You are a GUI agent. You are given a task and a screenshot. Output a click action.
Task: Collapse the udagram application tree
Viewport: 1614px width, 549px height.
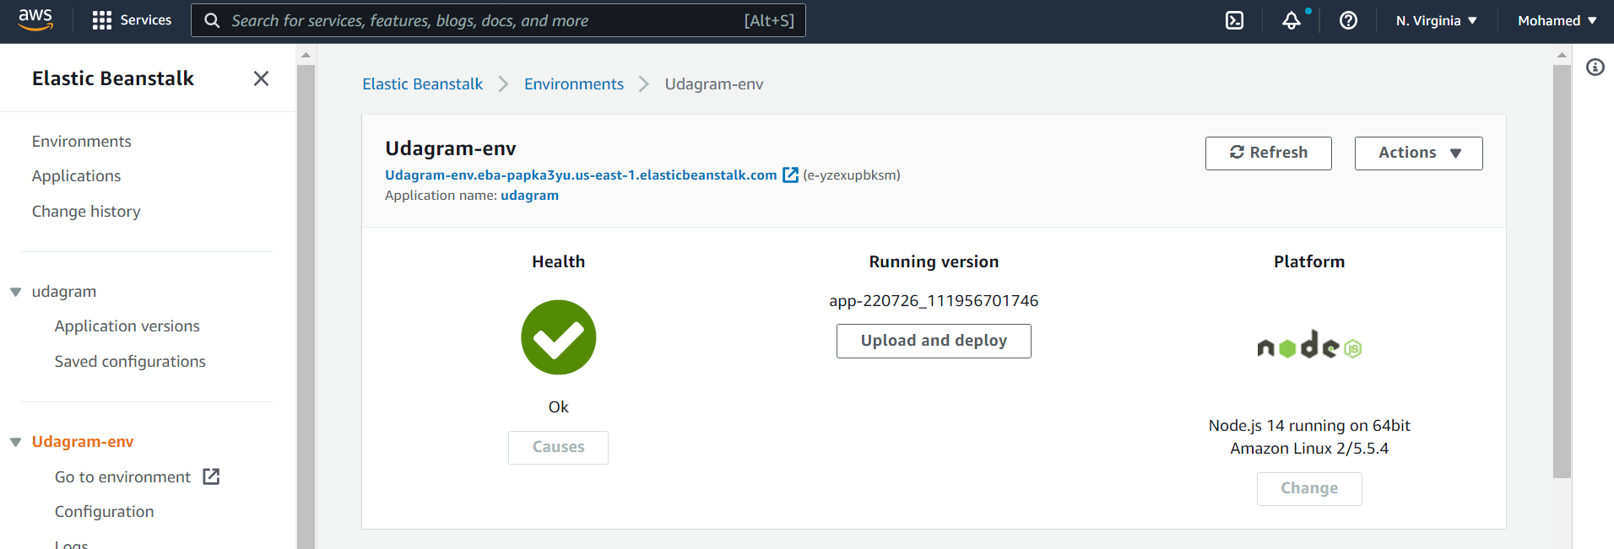tap(15, 292)
